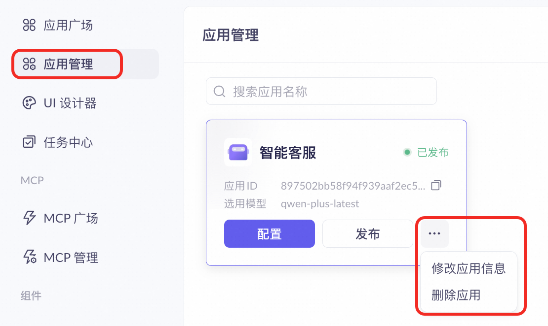Screen dimensions: 548x326
Task: Click the MCP 管理 lightning-gear icon
Action: (x=30, y=257)
